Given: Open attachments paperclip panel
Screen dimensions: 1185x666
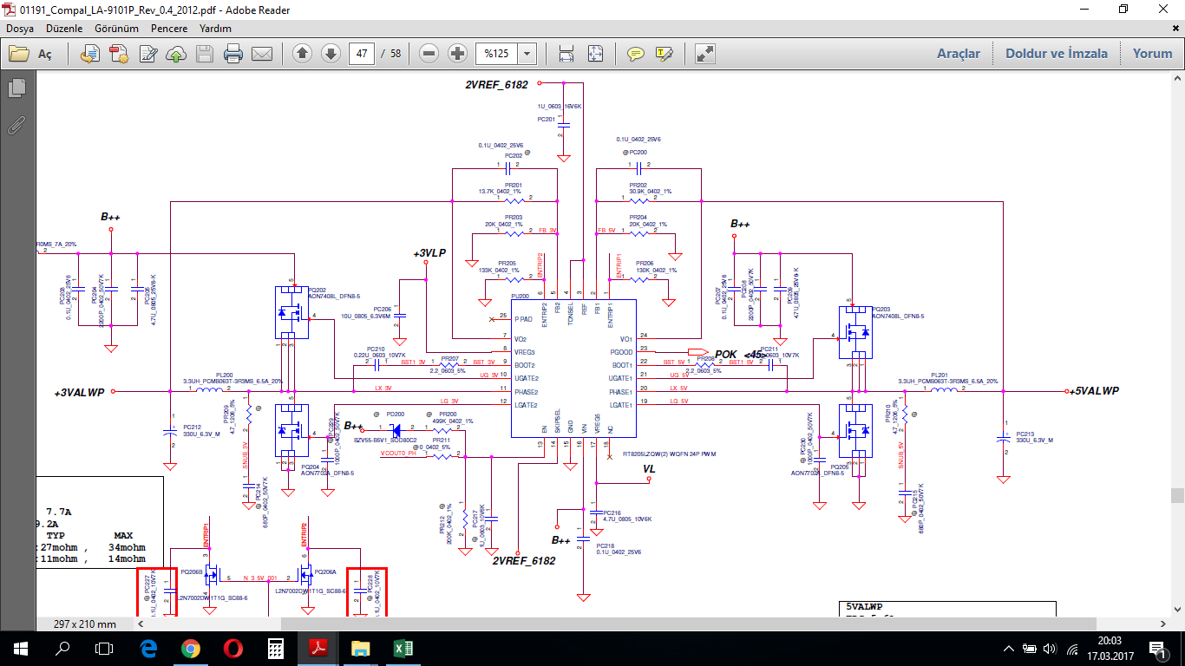Looking at the screenshot, I should [x=16, y=125].
